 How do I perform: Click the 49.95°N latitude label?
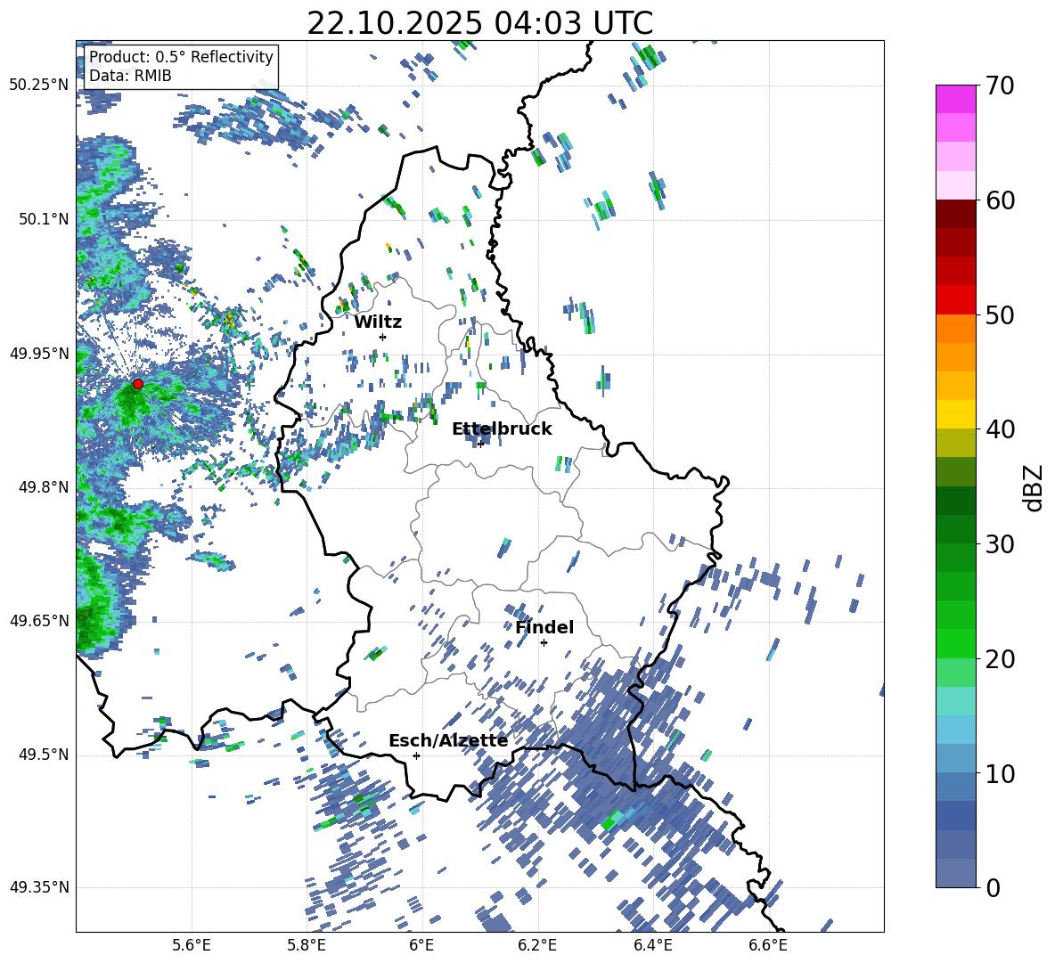pos(39,353)
